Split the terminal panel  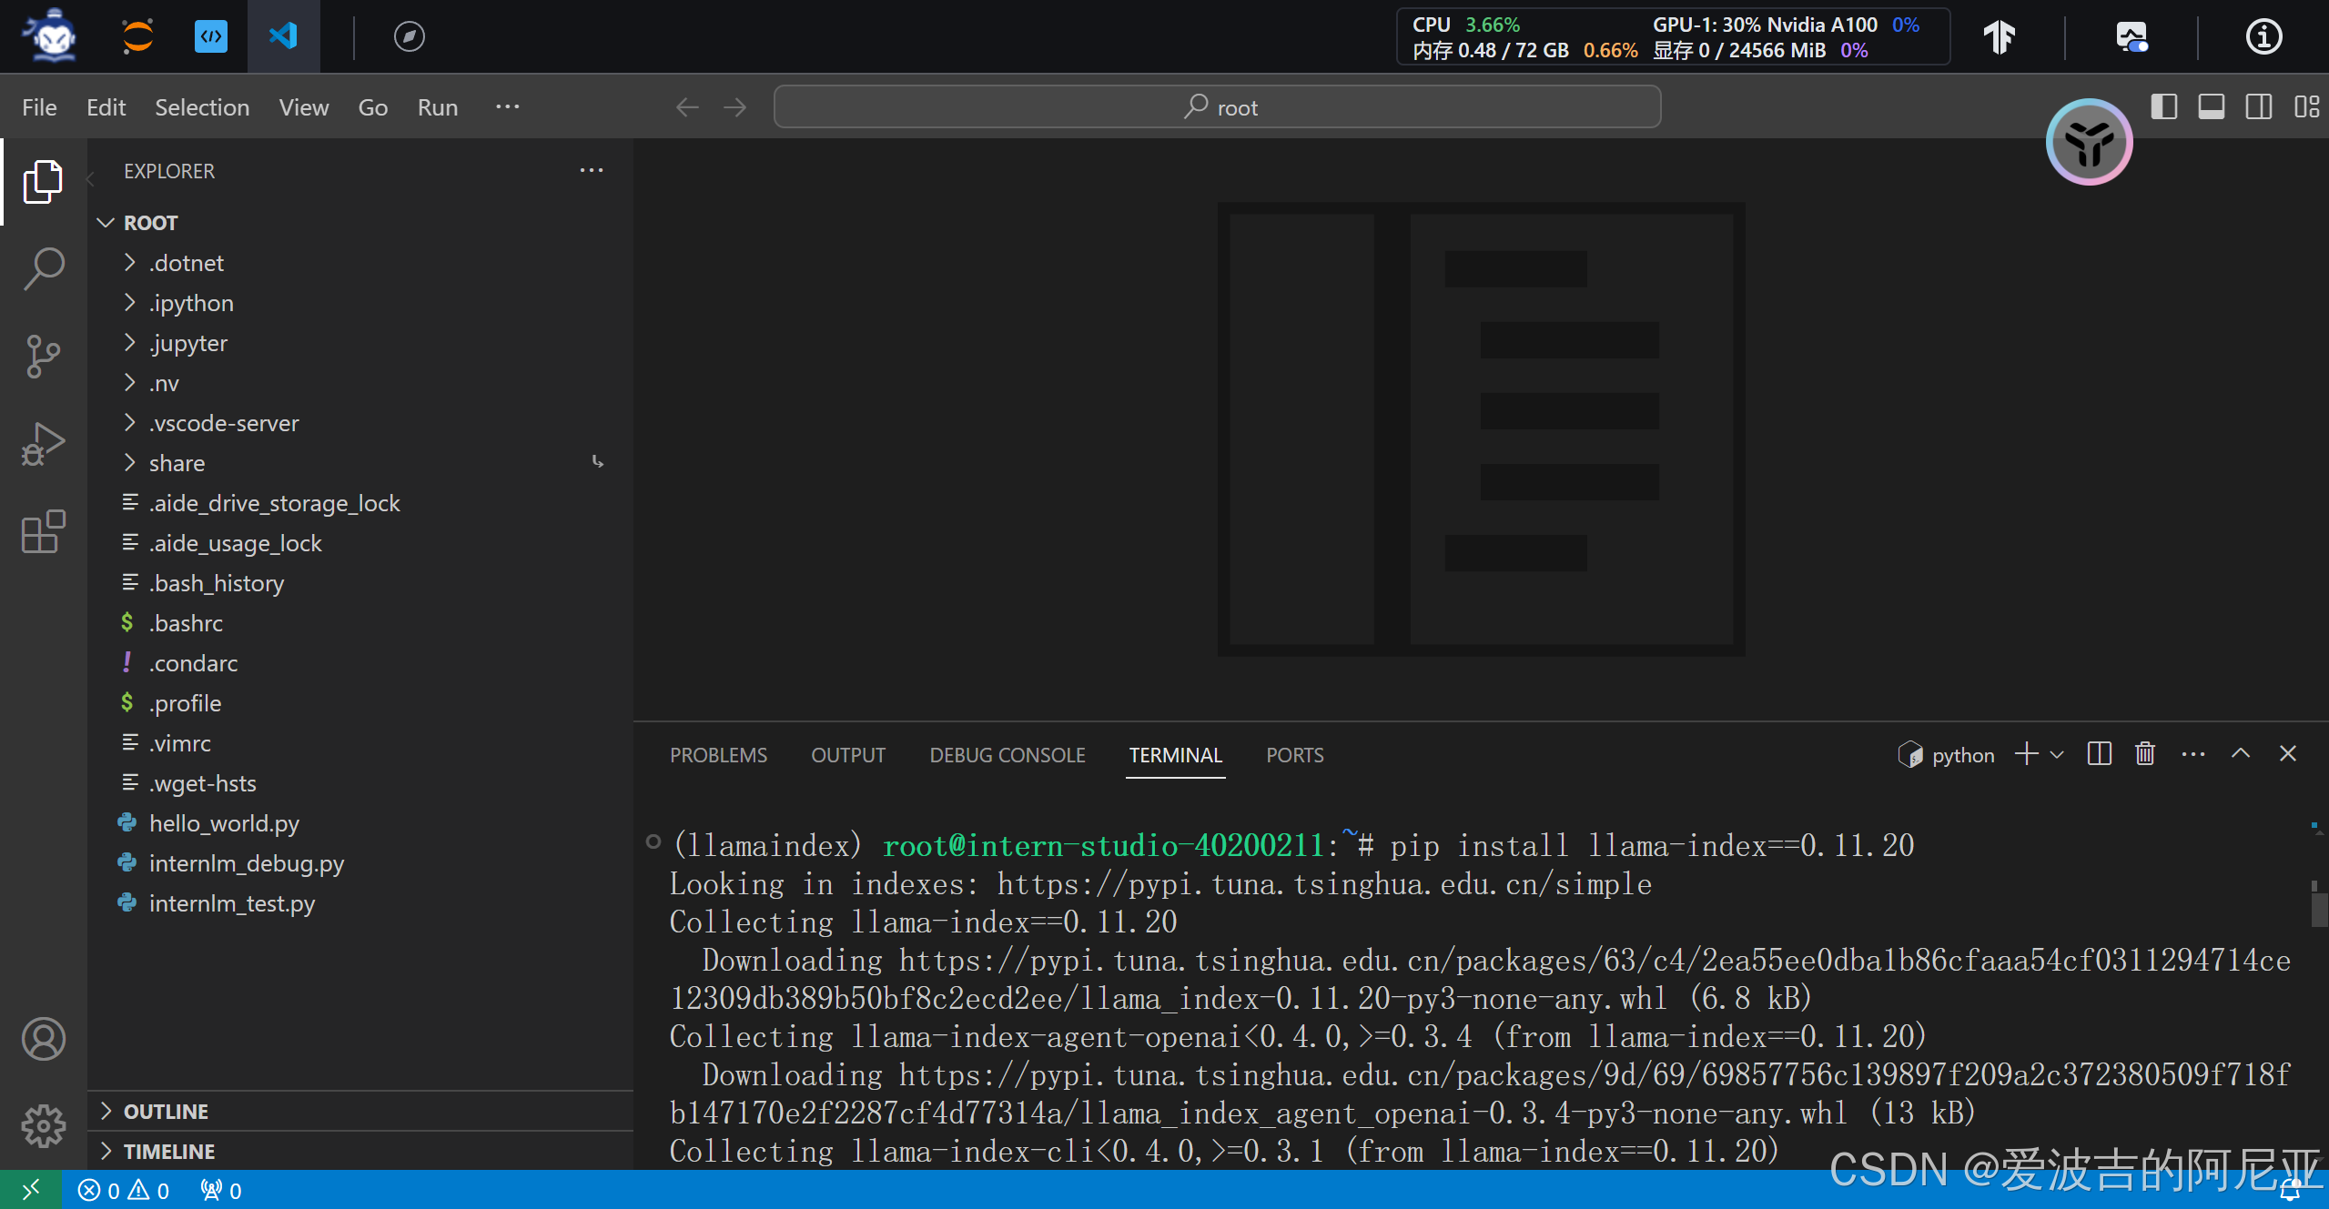[2099, 754]
